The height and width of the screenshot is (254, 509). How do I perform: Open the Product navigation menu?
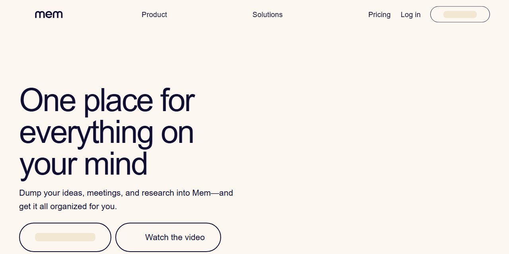point(154,15)
